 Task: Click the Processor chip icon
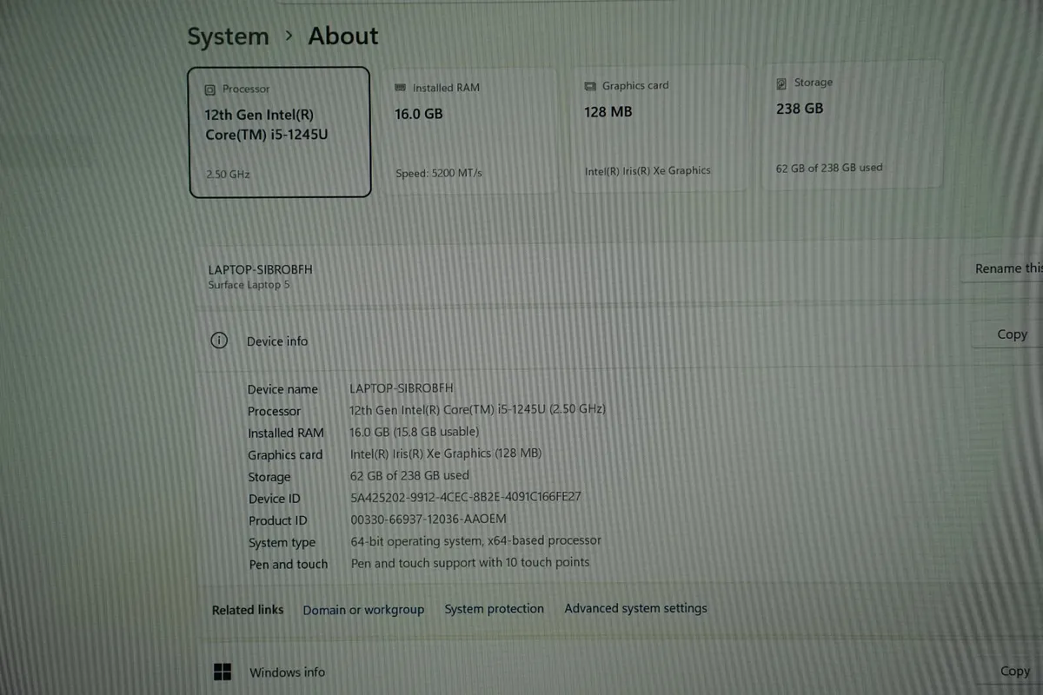pos(209,89)
